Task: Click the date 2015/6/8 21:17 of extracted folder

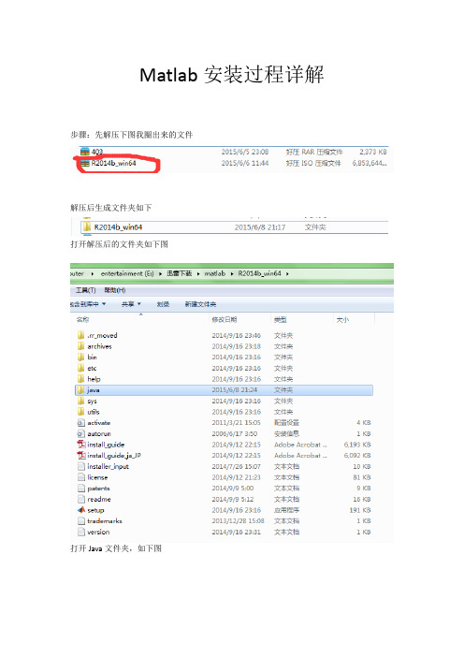Action: click(260, 227)
